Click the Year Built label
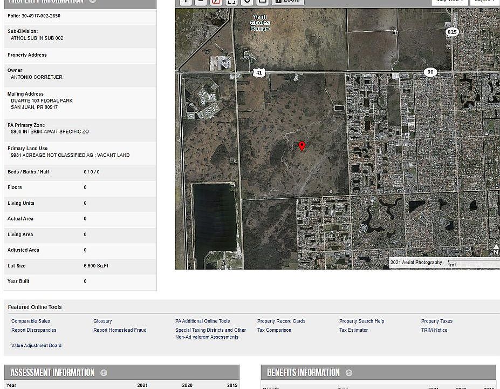500x389 pixels. [18, 281]
